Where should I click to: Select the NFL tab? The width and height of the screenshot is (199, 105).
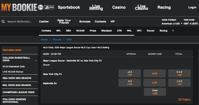click(x=59, y=31)
